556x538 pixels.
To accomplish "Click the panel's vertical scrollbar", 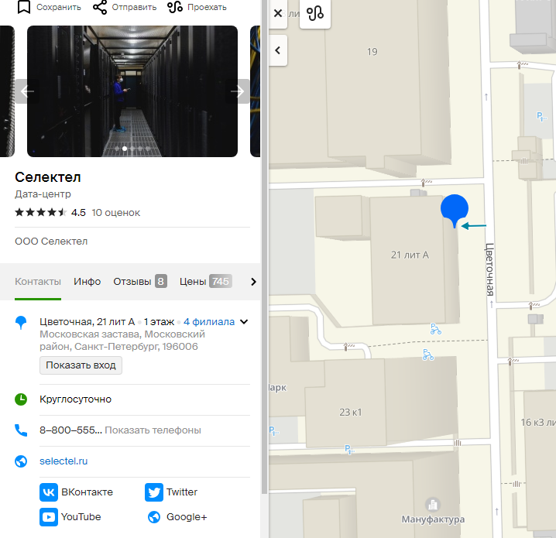I will 264,248.
